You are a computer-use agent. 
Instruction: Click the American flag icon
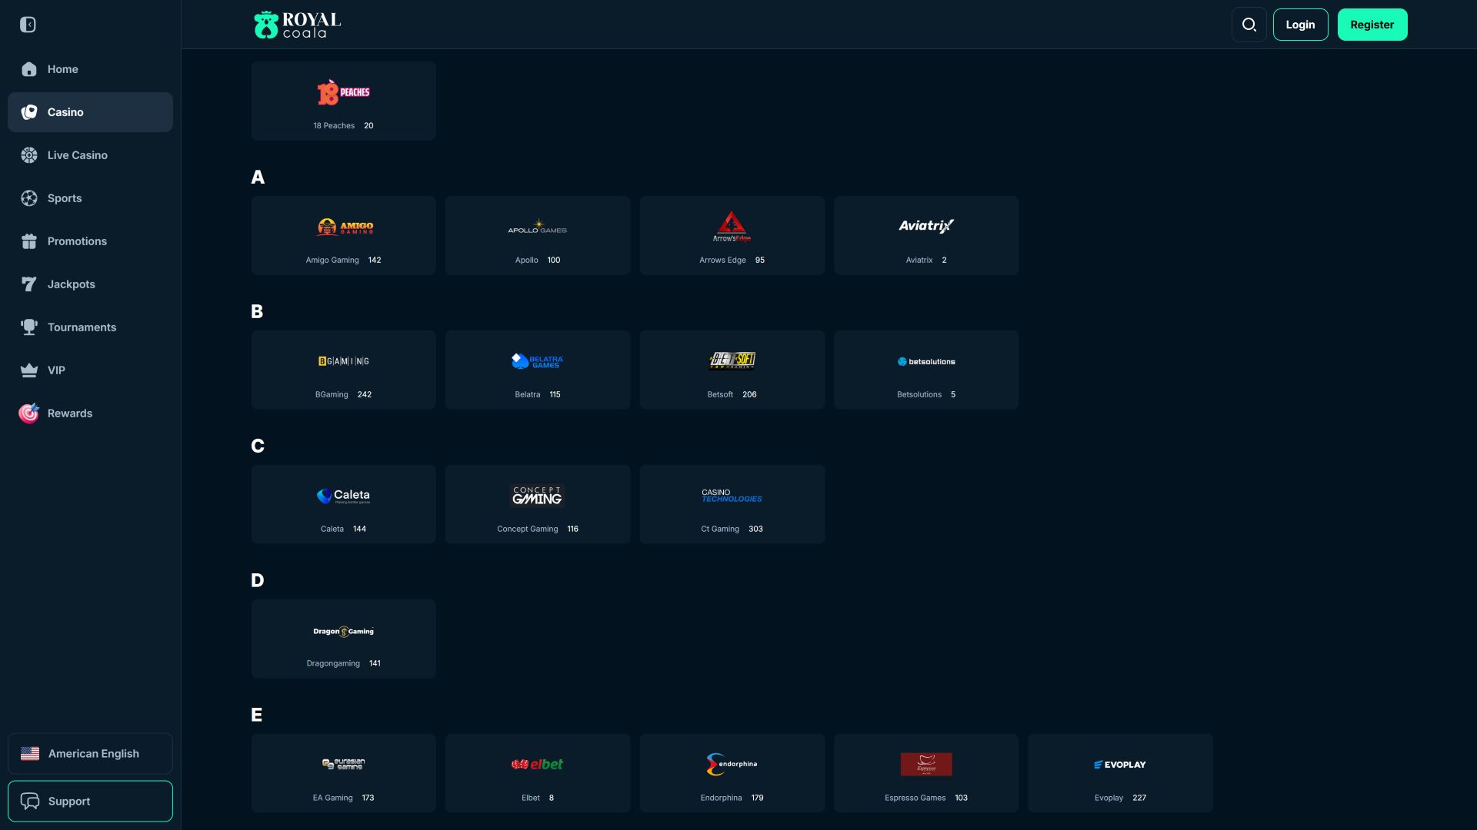(x=30, y=754)
